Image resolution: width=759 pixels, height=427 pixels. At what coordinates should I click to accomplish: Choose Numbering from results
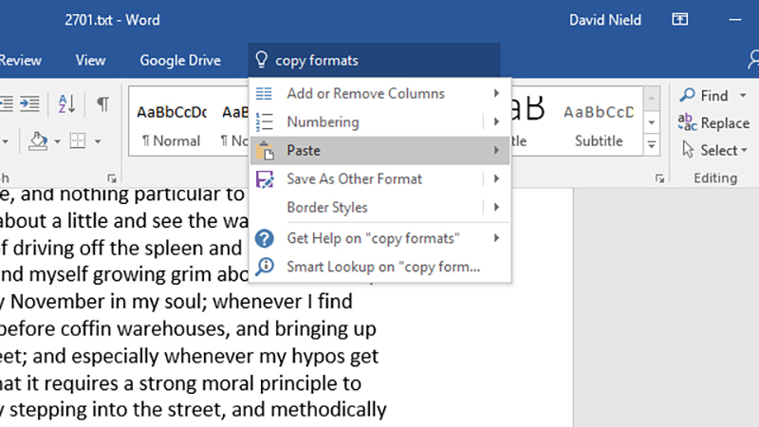pos(367,122)
